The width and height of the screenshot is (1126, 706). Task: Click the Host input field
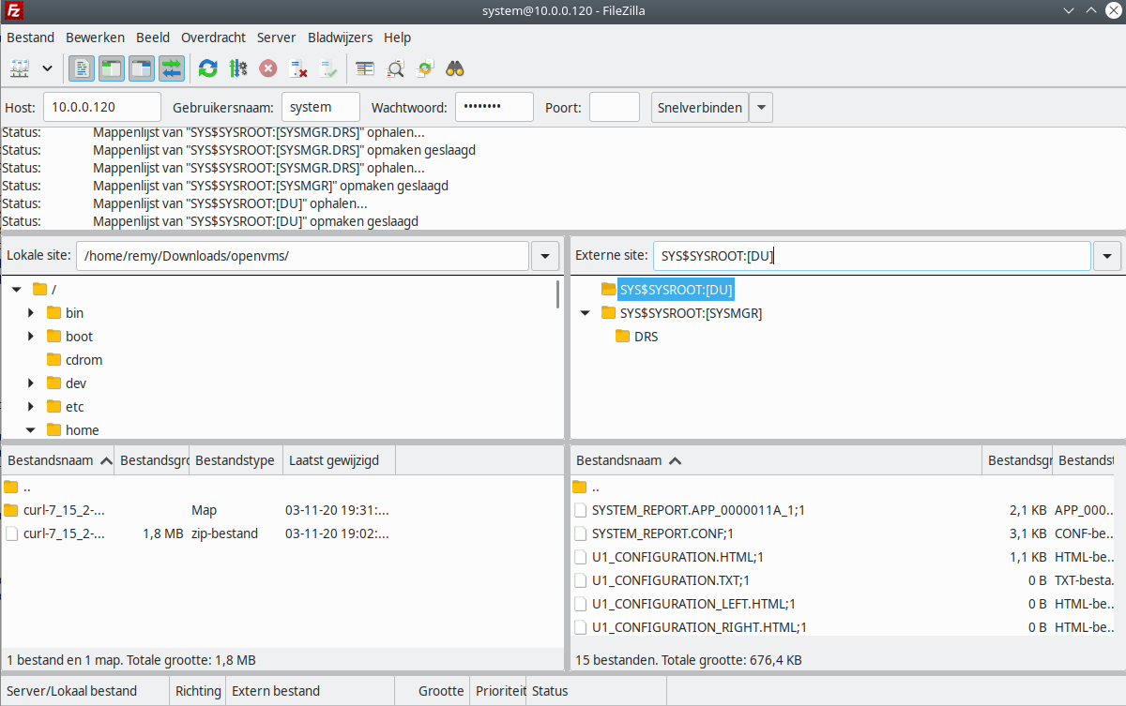click(101, 107)
